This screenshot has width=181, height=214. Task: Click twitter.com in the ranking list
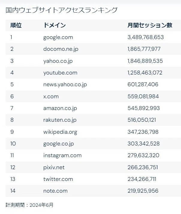click(58, 179)
